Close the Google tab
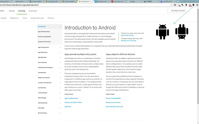 coord(142,2)
